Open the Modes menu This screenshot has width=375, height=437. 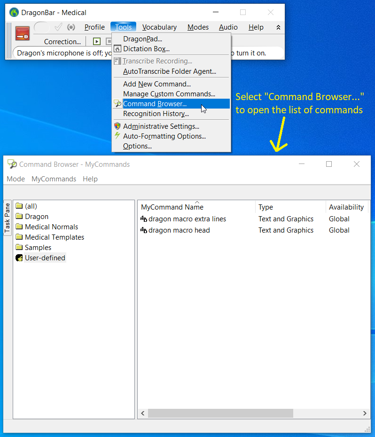(198, 27)
